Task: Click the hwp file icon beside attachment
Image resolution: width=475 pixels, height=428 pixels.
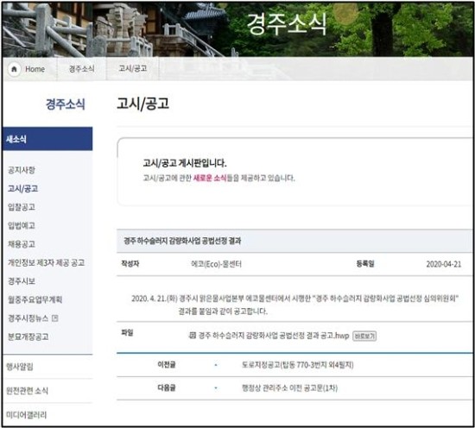Action: [193, 335]
